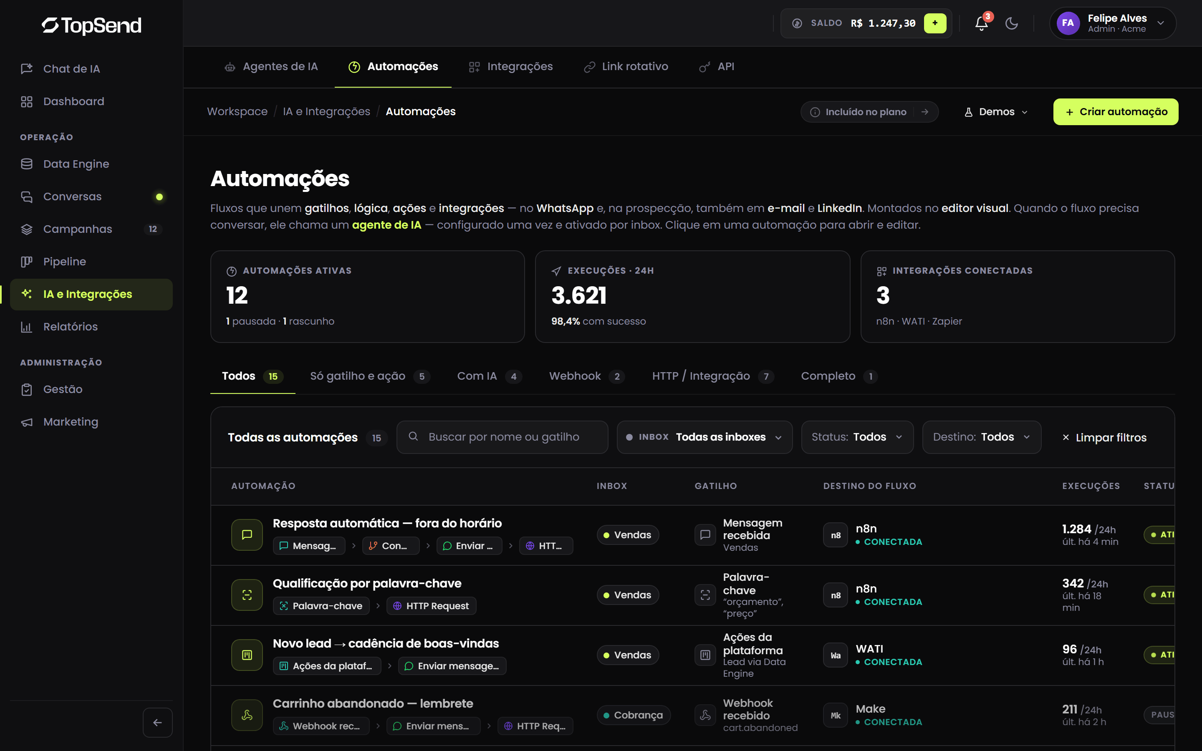1202x751 pixels.
Task: Add balance with the plus button
Action: pos(935,23)
